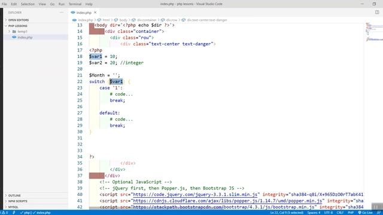Click the jquery script URL link

(195, 195)
